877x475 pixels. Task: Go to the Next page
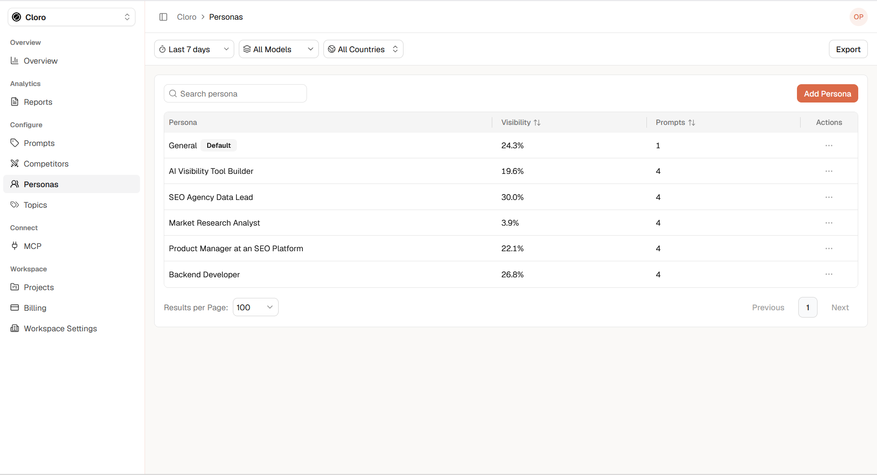point(840,308)
